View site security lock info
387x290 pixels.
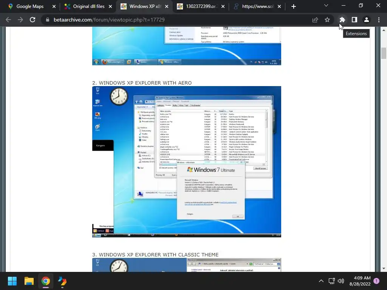tap(48, 20)
